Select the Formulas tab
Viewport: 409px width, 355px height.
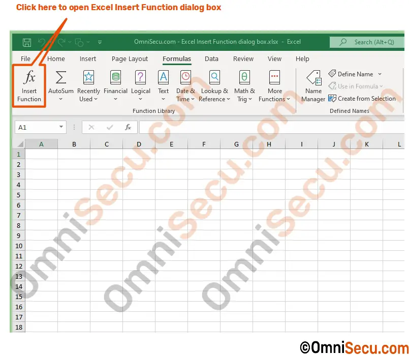pyautogui.click(x=177, y=58)
